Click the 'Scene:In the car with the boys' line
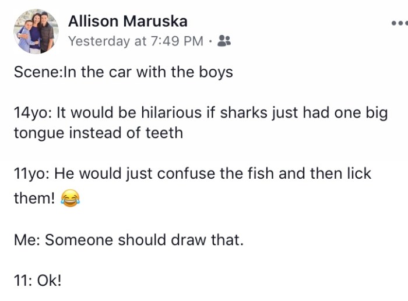The height and width of the screenshot is (301, 408). (123, 73)
